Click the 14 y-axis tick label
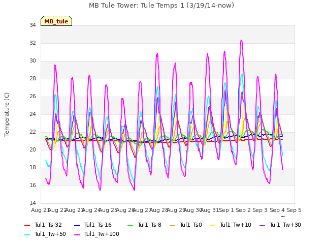The width and height of the screenshot is (325, 244). point(32,203)
